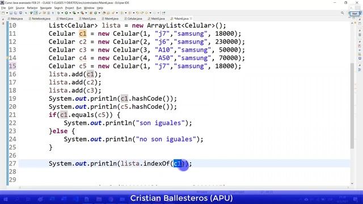363x204 pixels.
Task: Click the Search flashlight toolbar icon
Action: tap(113, 13)
